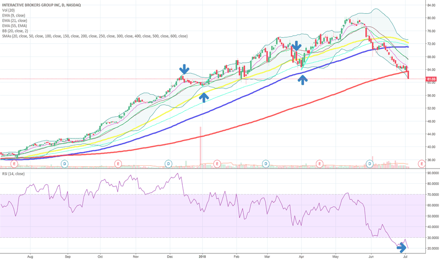Click the Interactive Brokers Group Inc title
This screenshot has width=440, height=259.
41,5
